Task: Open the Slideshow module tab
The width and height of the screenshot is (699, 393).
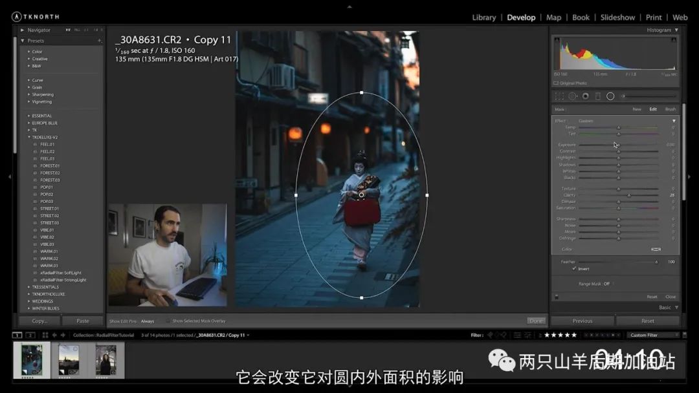Action: [617, 17]
